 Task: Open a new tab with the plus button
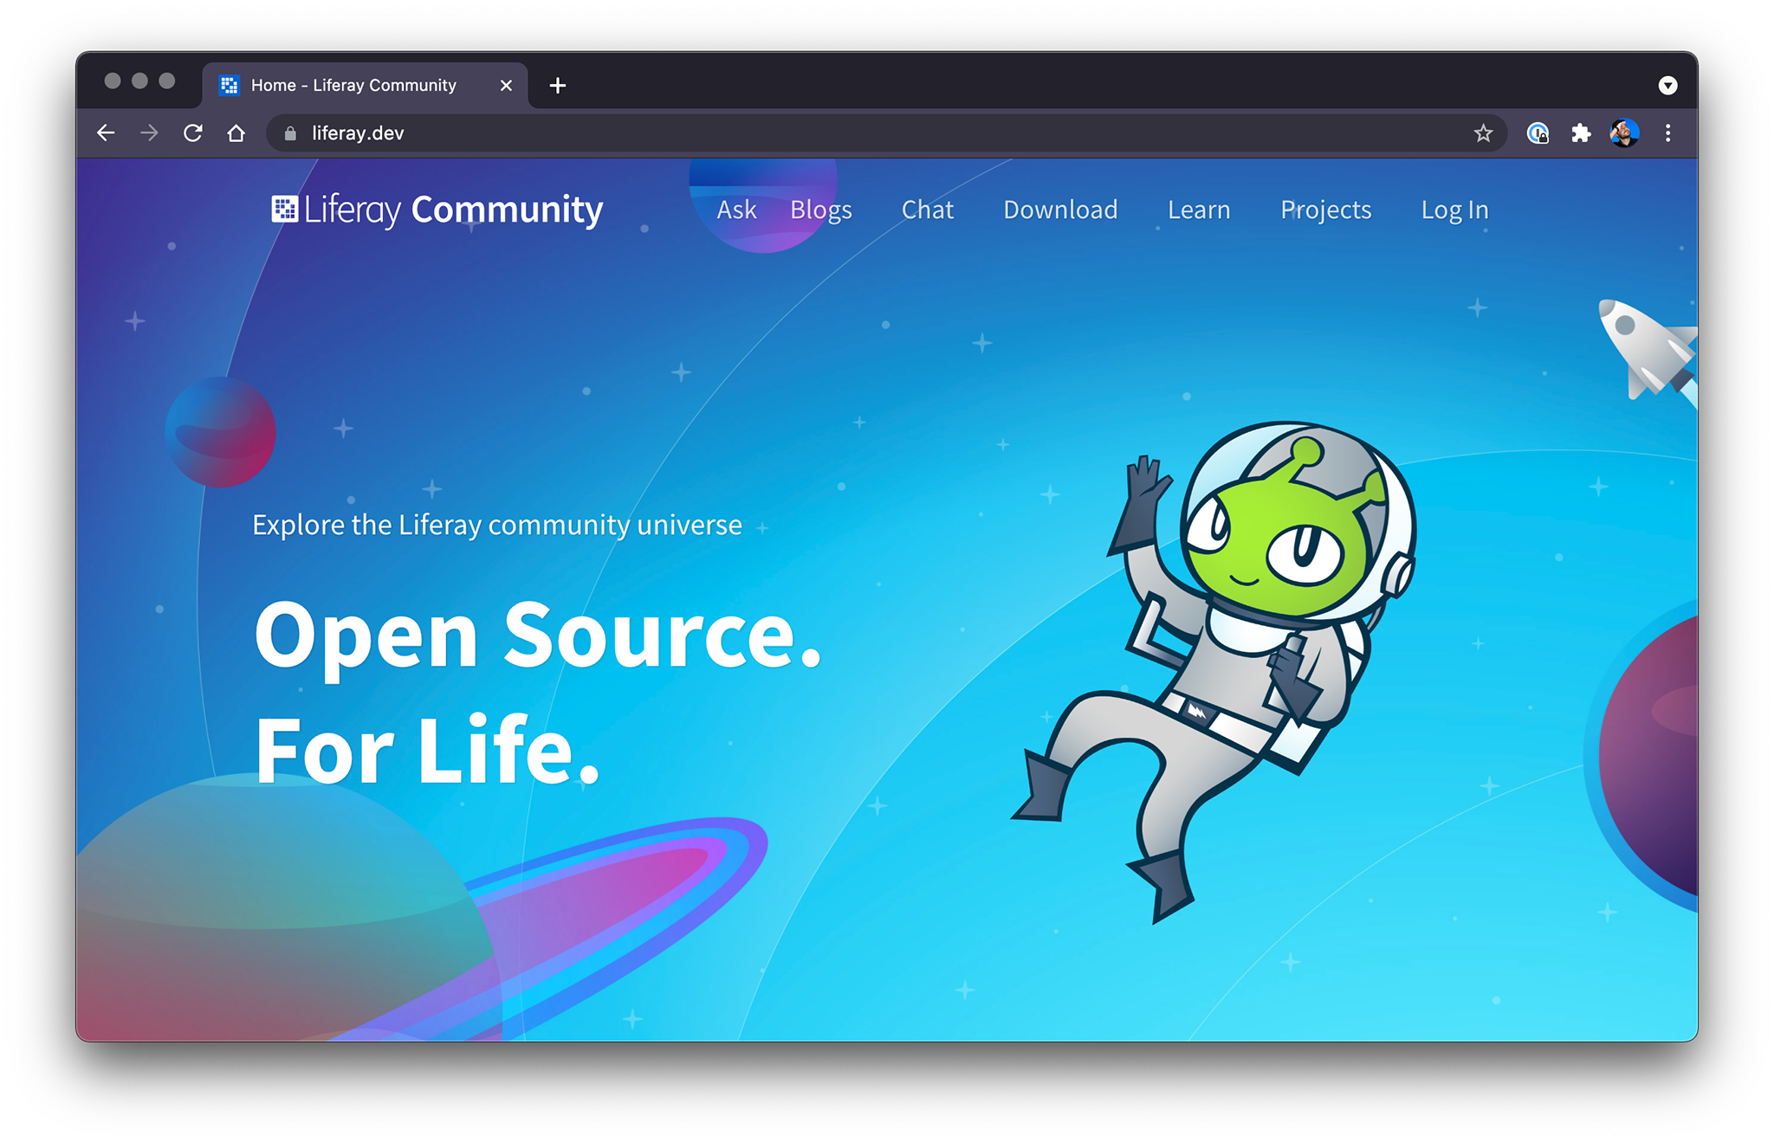557,84
